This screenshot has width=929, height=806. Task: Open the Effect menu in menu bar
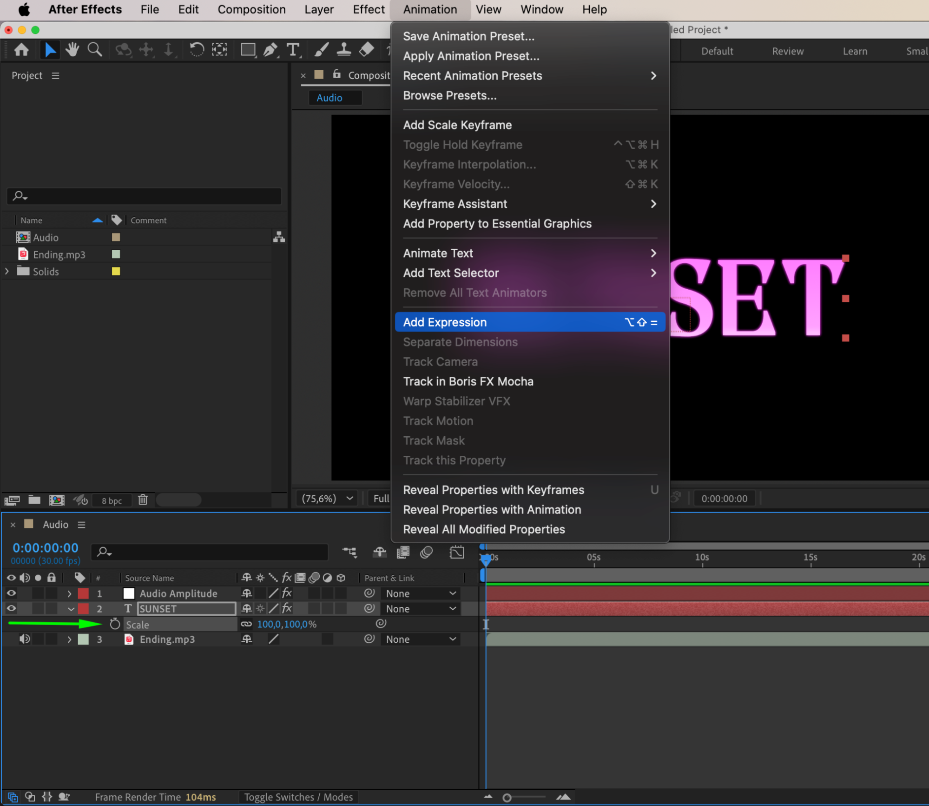point(369,9)
